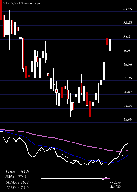The image size is (137, 192).
Task: Click the <<Live MACD label
Action: pyautogui.click(x=115, y=185)
